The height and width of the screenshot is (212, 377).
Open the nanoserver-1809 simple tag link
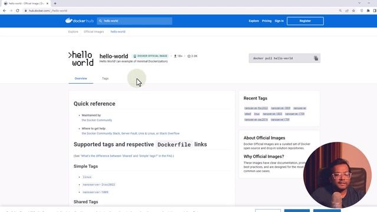(95, 193)
